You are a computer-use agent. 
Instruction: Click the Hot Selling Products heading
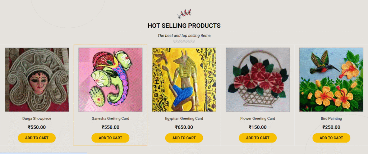[184, 26]
